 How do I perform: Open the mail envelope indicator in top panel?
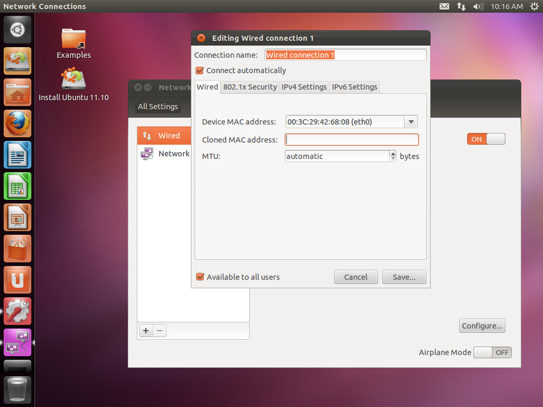(x=444, y=6)
